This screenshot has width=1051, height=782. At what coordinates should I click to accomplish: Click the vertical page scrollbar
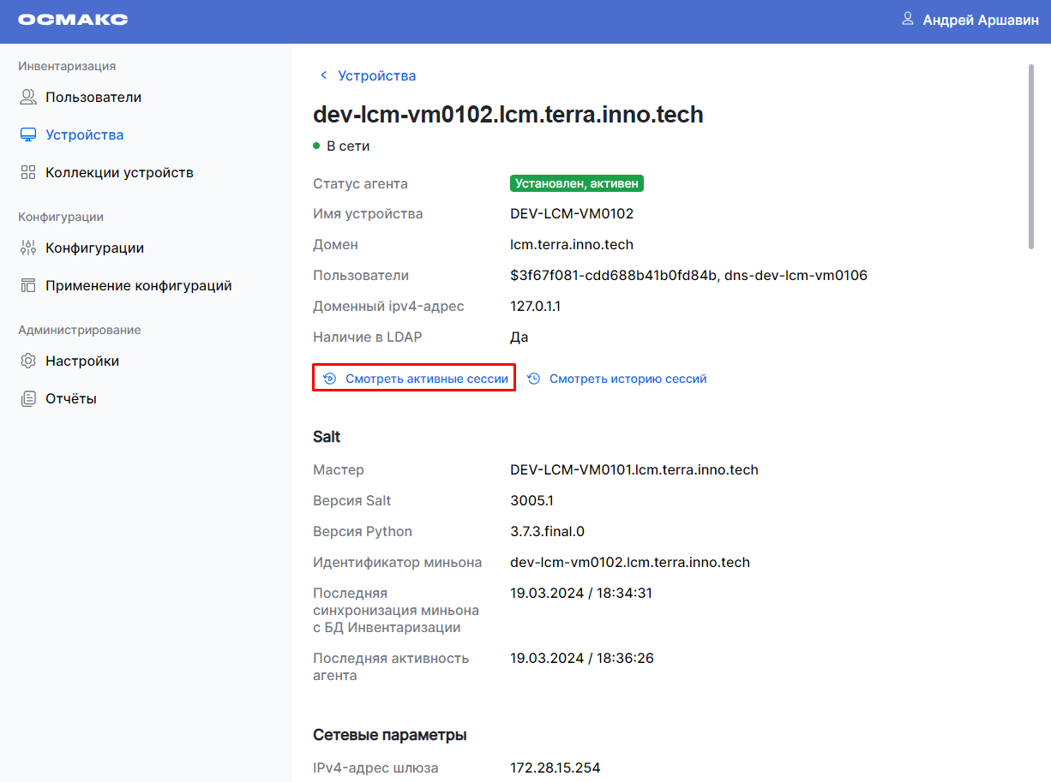tap(1031, 154)
